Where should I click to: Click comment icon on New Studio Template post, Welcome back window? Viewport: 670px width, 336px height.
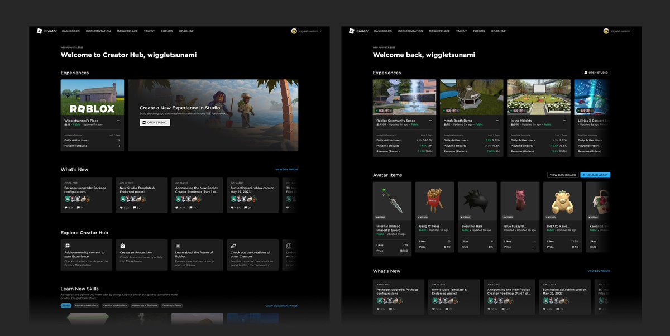coord(446,309)
